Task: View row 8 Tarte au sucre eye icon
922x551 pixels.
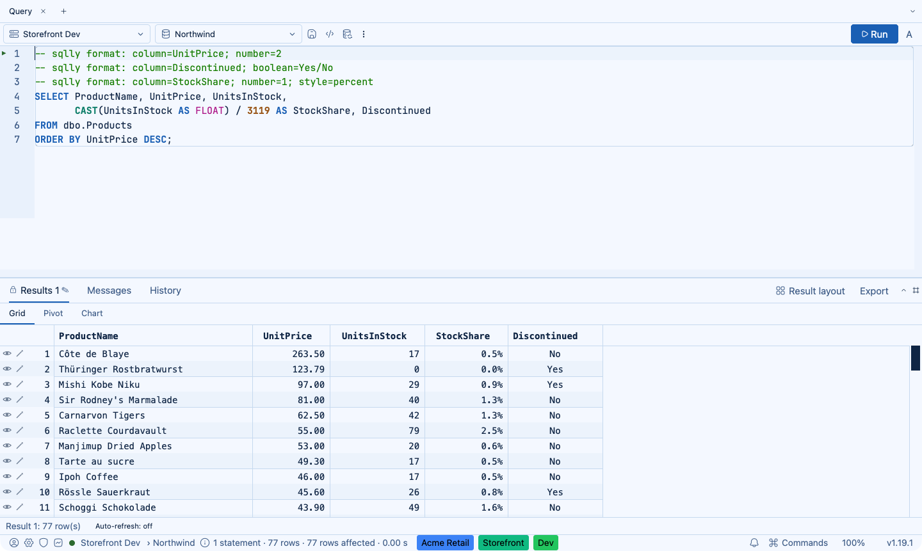Action: pos(7,461)
